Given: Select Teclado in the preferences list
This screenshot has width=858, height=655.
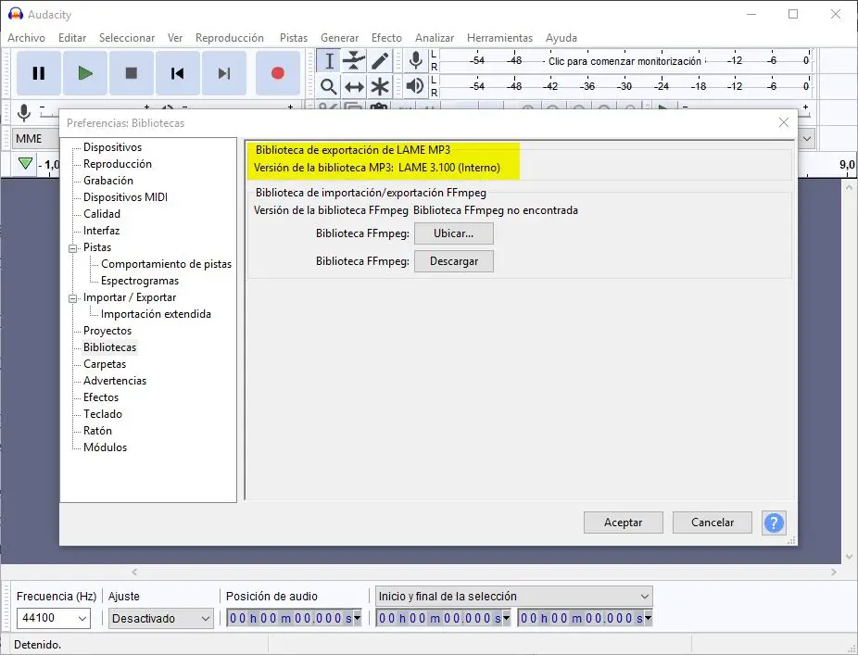Looking at the screenshot, I should pos(103,414).
